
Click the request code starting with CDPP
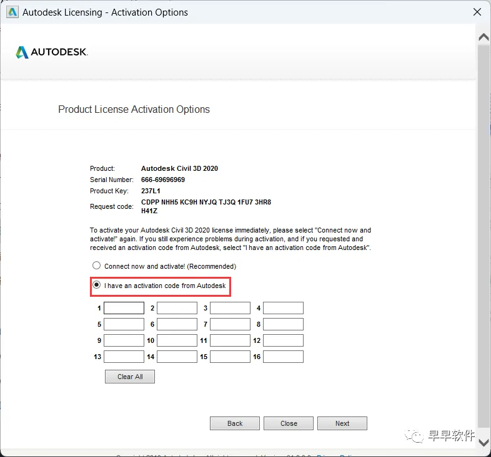click(206, 202)
